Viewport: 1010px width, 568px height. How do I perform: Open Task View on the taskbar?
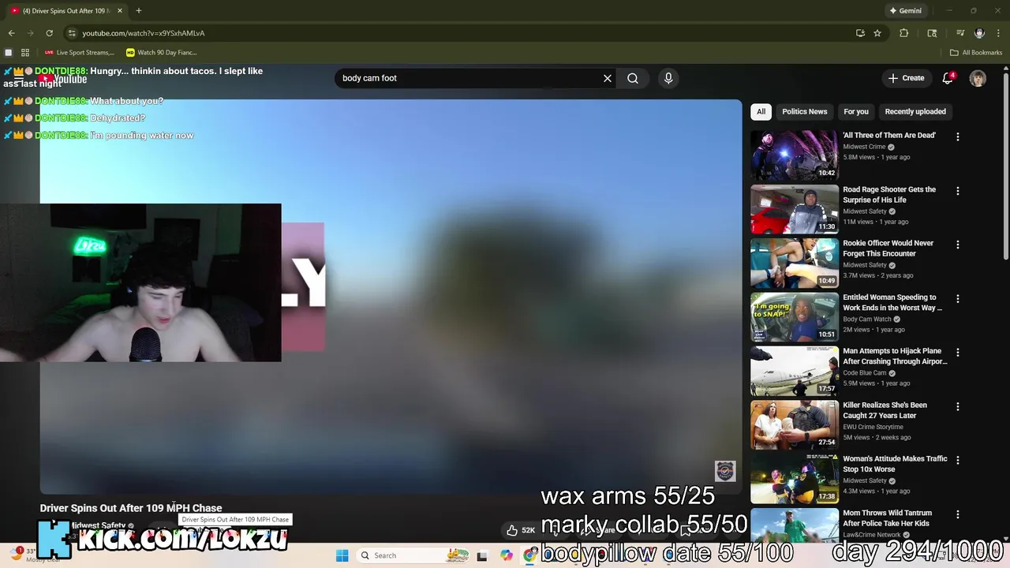[482, 555]
